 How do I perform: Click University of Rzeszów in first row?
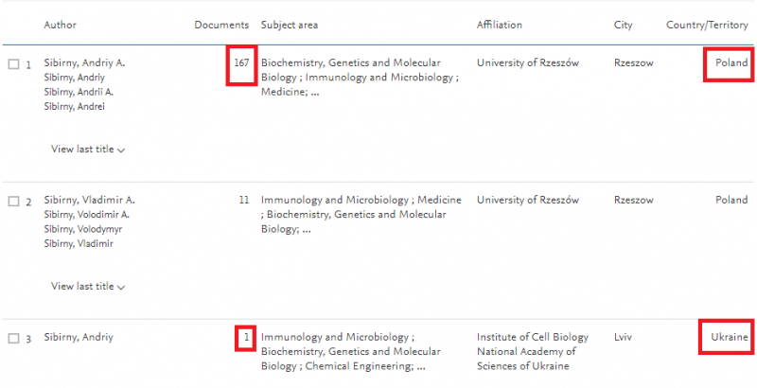coord(528,62)
